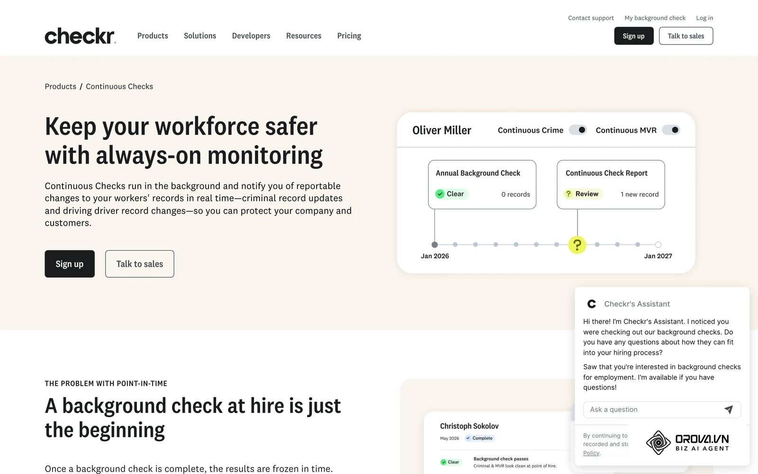The image size is (758, 474).
Task: Click the yellow question mark timeline marker
Action: [x=577, y=245]
